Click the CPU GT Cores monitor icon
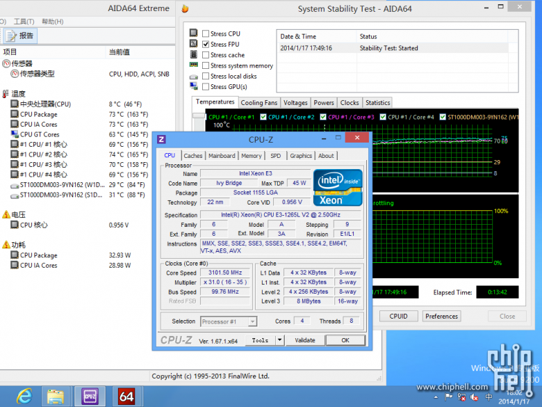This screenshot has height=407, width=542. (x=15, y=134)
